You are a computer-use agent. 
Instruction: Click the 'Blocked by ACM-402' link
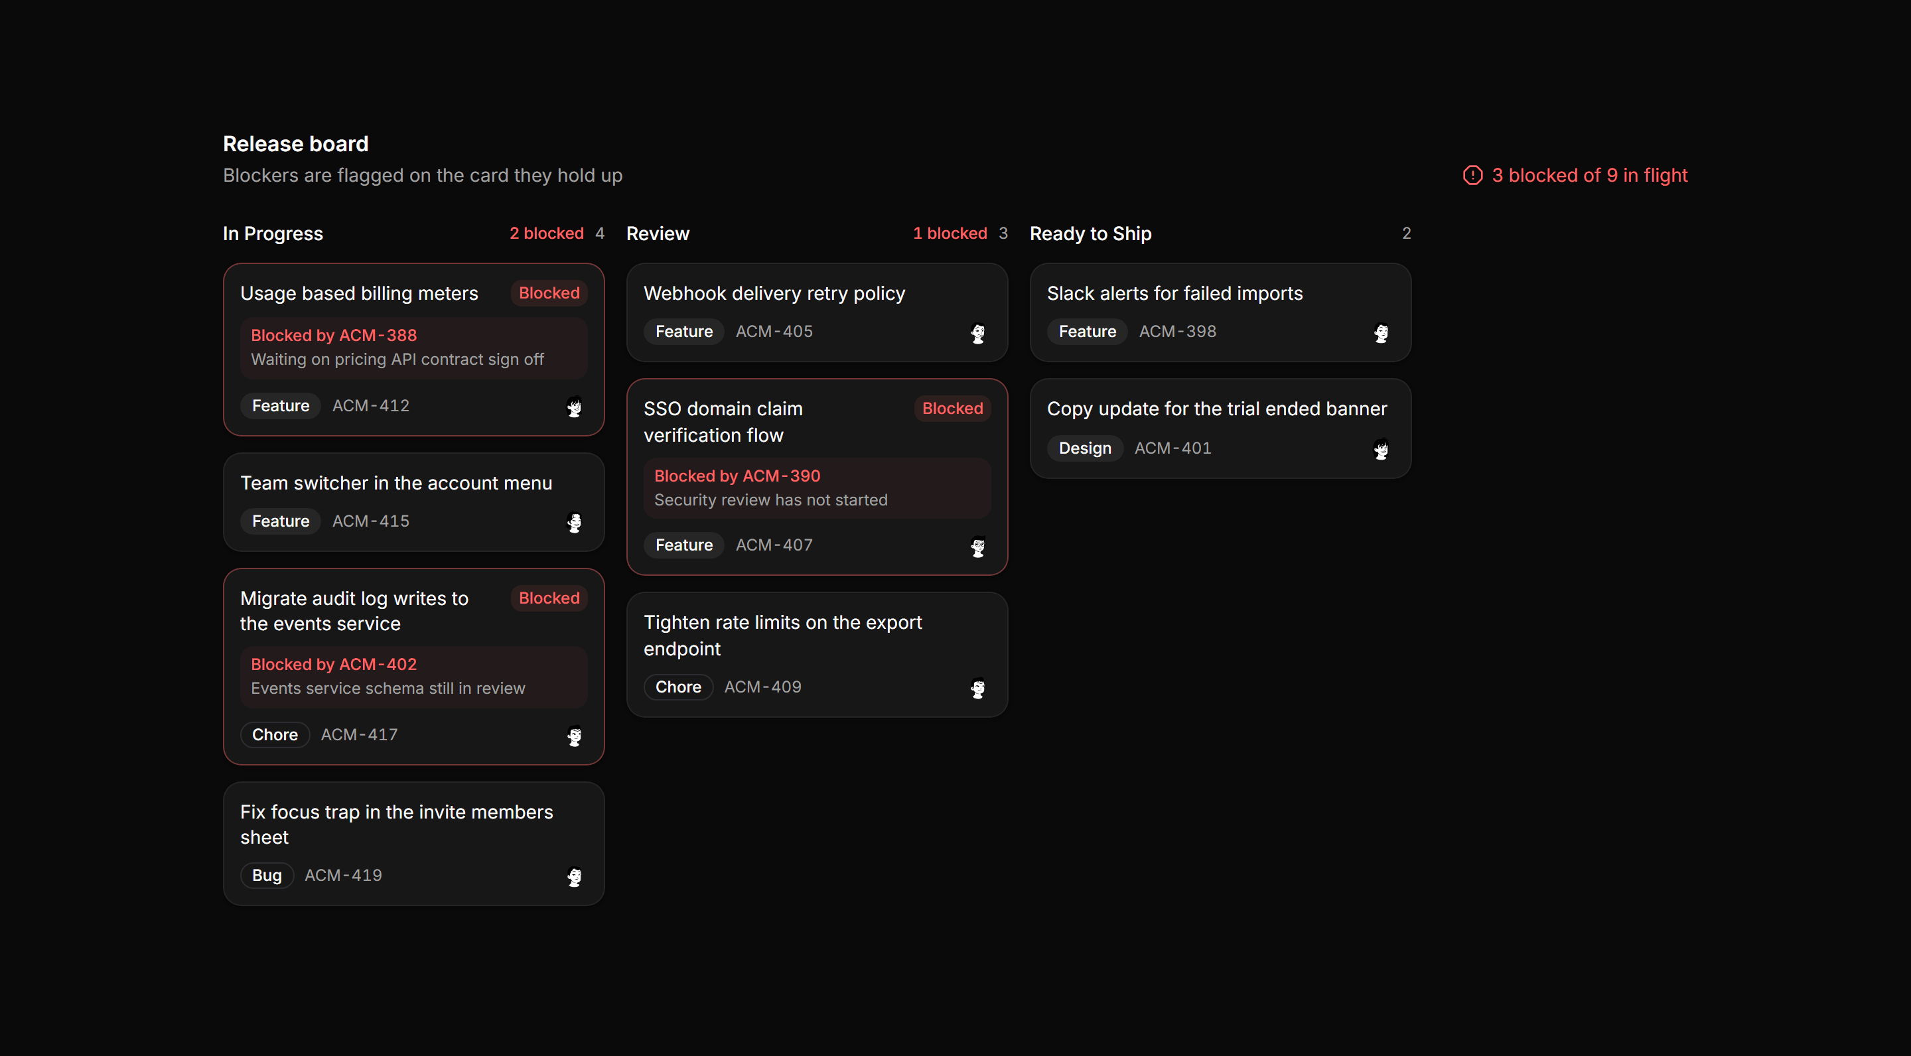tap(334, 665)
